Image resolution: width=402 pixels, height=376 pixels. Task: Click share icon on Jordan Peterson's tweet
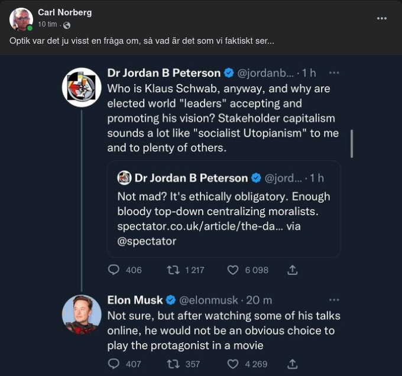click(292, 270)
